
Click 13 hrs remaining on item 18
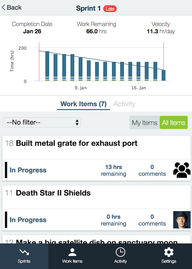[114, 170]
